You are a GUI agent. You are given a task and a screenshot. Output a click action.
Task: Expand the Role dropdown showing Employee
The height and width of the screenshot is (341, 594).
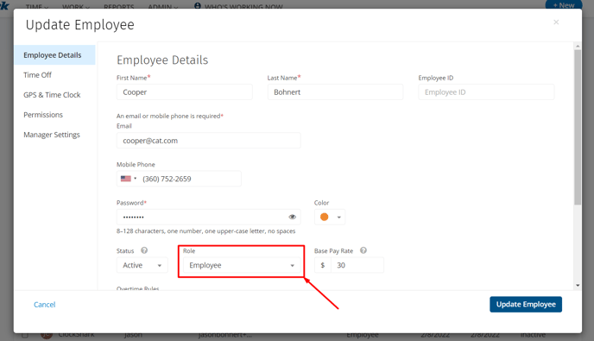coord(242,265)
